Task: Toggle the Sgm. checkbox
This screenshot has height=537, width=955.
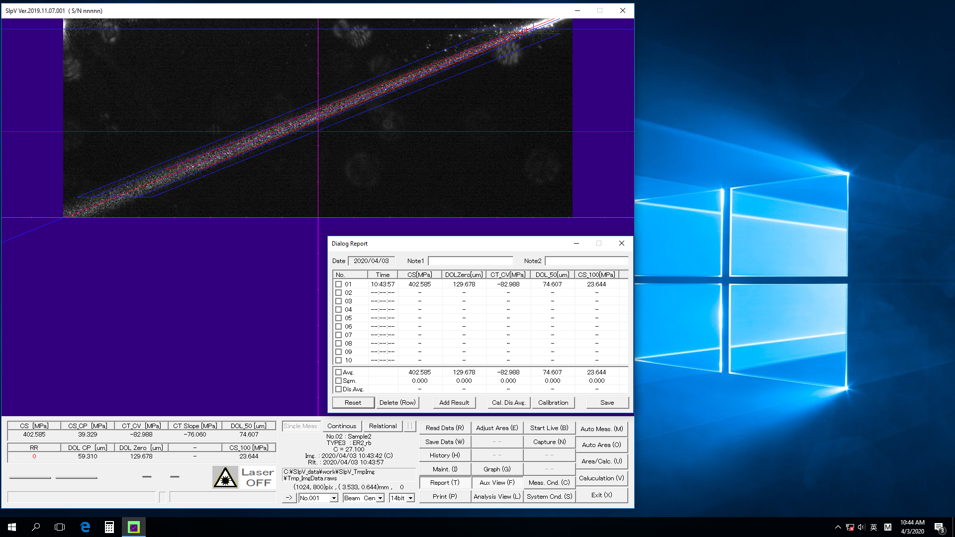Action: pyautogui.click(x=339, y=381)
